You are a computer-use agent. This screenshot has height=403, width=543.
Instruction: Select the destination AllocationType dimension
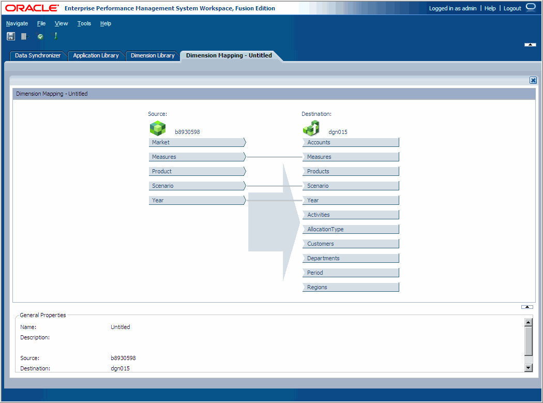point(351,229)
